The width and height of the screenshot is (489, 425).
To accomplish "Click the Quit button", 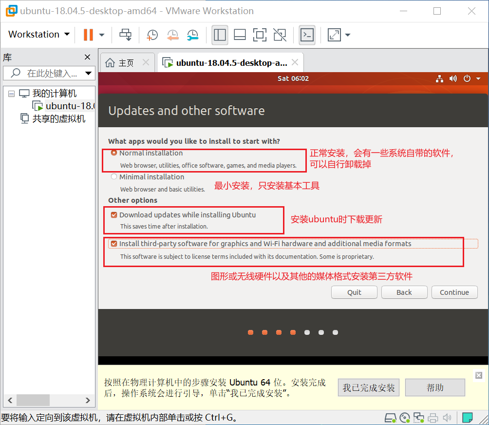I will (354, 292).
